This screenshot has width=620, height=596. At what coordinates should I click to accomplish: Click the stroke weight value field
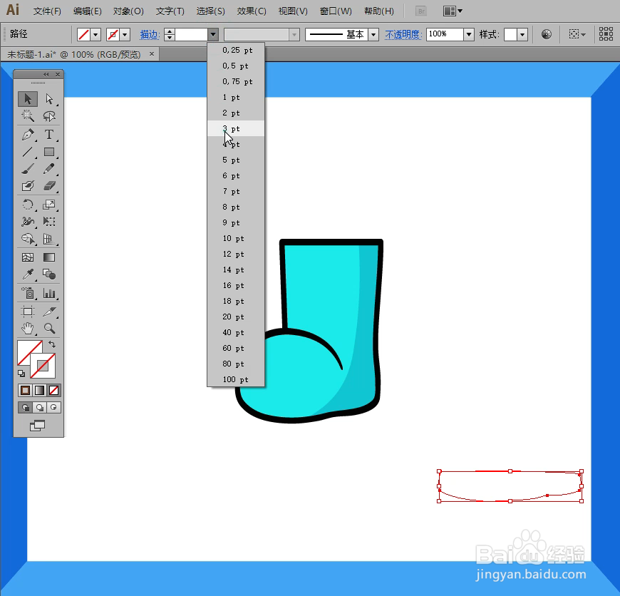[x=192, y=35]
